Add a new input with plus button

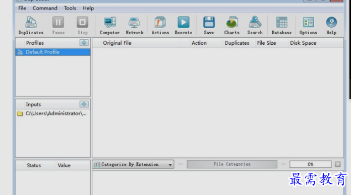click(x=84, y=104)
